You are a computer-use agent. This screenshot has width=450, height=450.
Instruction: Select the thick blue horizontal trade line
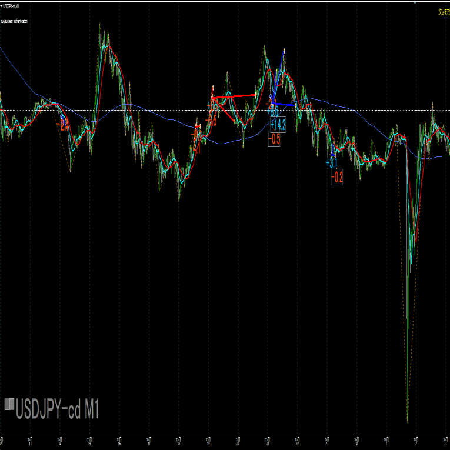(x=283, y=104)
